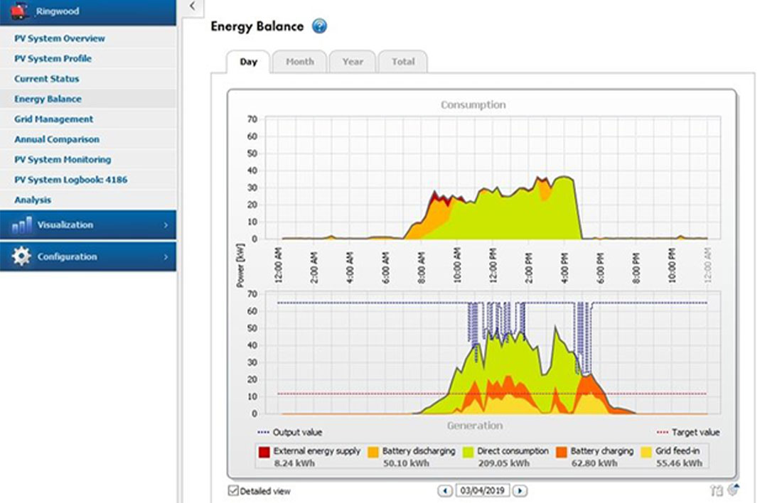Click the Configuration gear icon
This screenshot has width=782, height=503.
click(x=21, y=256)
